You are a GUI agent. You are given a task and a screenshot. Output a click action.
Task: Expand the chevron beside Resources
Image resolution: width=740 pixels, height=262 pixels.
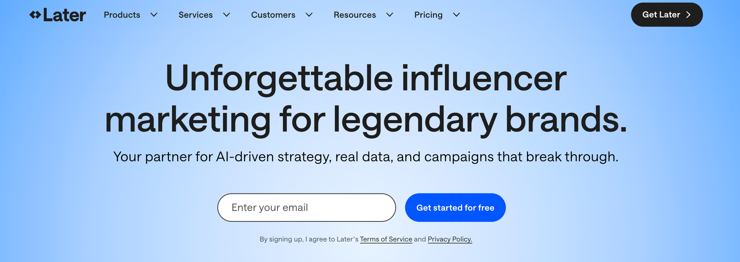pyautogui.click(x=390, y=15)
